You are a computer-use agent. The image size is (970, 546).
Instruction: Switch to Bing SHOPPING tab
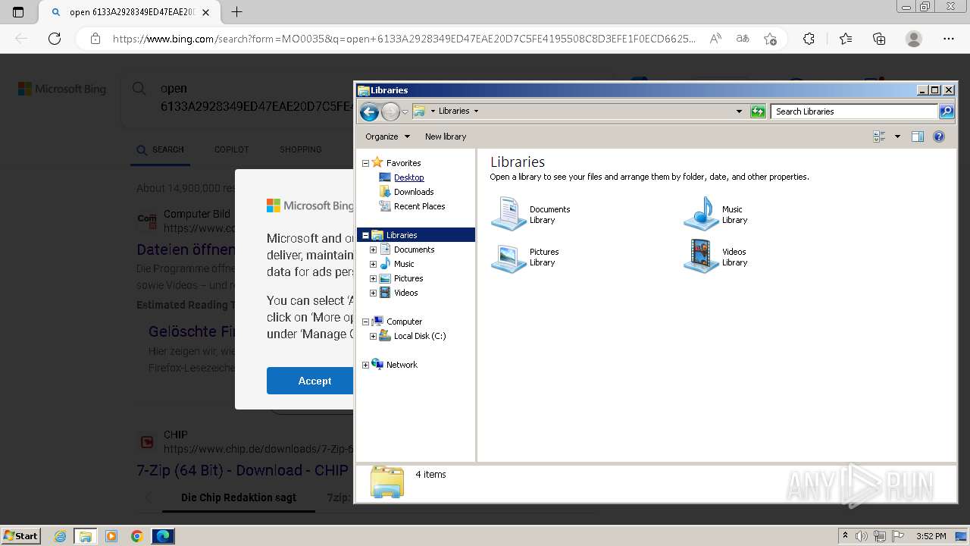click(300, 149)
